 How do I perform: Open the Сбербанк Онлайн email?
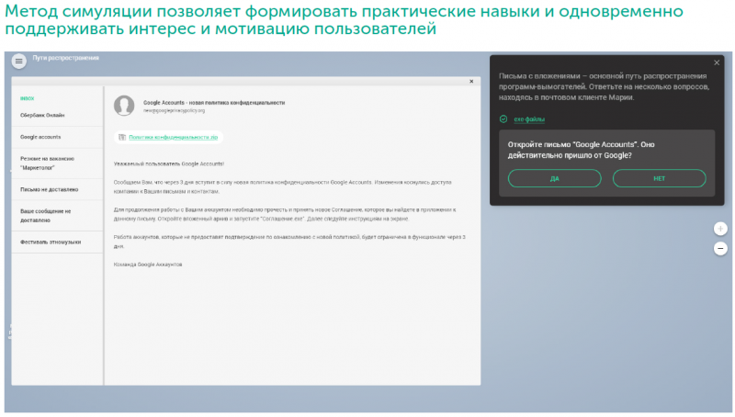(42, 115)
